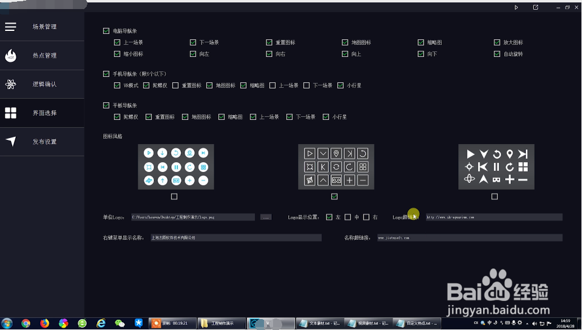Toggle the 电脑导航条 checkbox
582x330 pixels.
[106, 31]
